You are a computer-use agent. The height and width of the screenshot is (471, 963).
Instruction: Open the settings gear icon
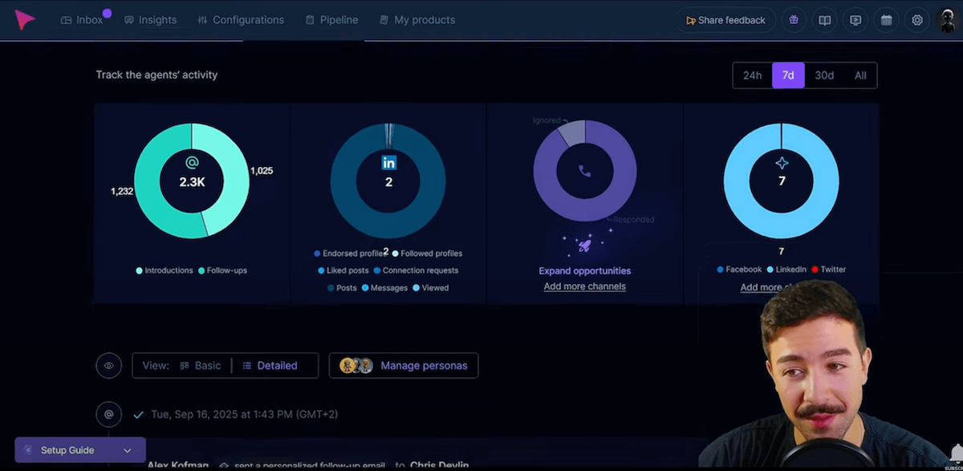[x=917, y=20]
